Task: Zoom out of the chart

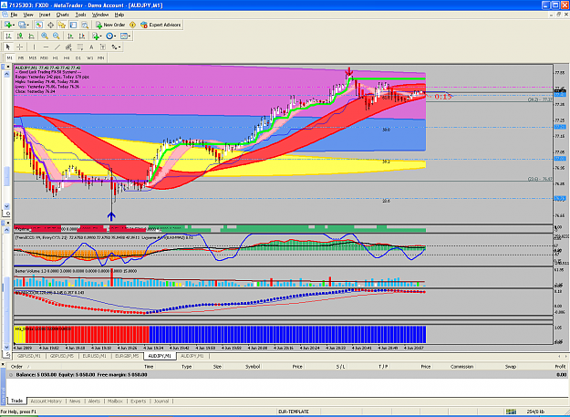Action: [x=56, y=36]
